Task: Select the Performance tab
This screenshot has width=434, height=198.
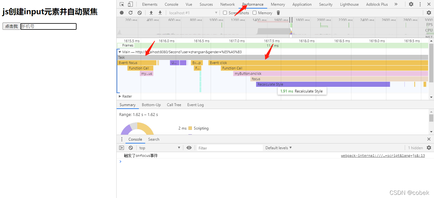Action: [x=253, y=4]
